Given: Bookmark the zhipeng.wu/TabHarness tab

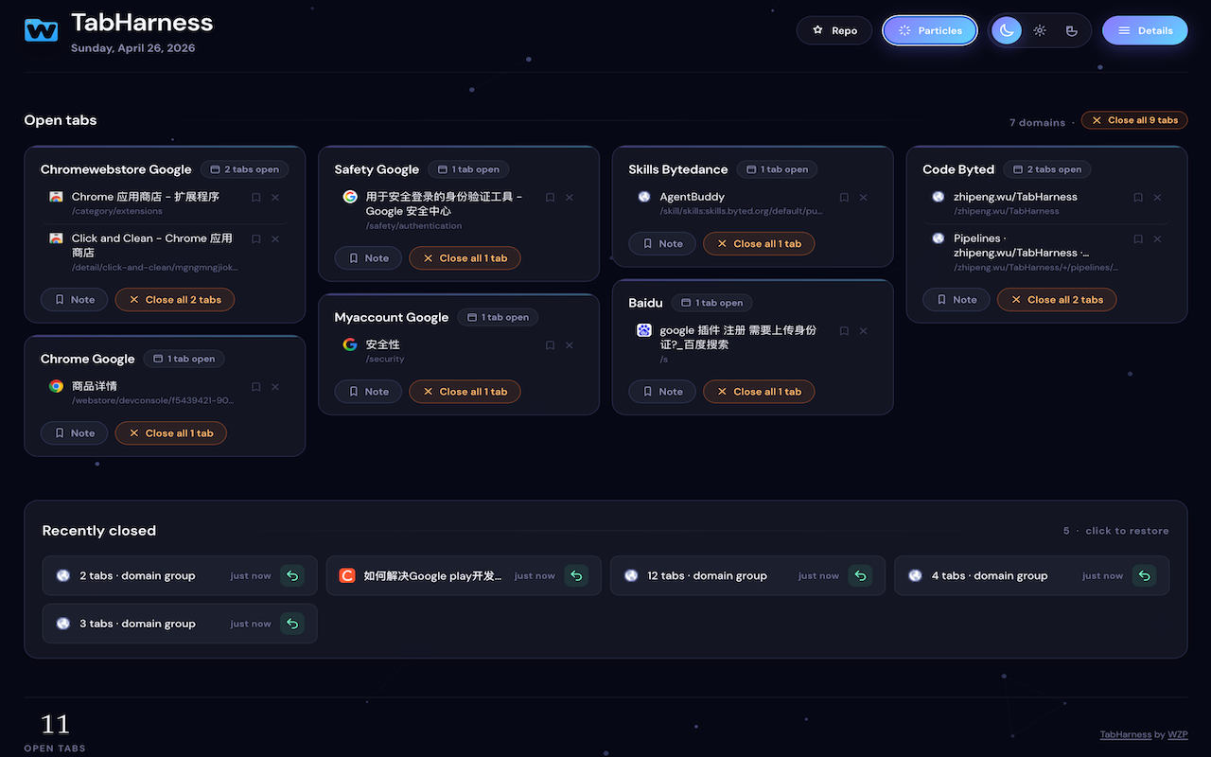Looking at the screenshot, I should [x=1138, y=198].
